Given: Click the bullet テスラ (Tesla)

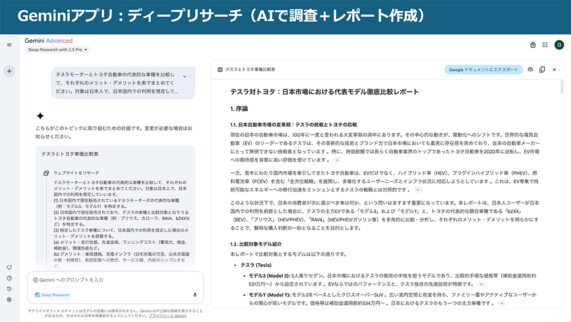Looking at the screenshot, I should pos(256,265).
